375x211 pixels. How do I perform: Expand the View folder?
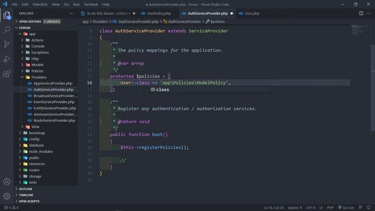(x=35, y=127)
